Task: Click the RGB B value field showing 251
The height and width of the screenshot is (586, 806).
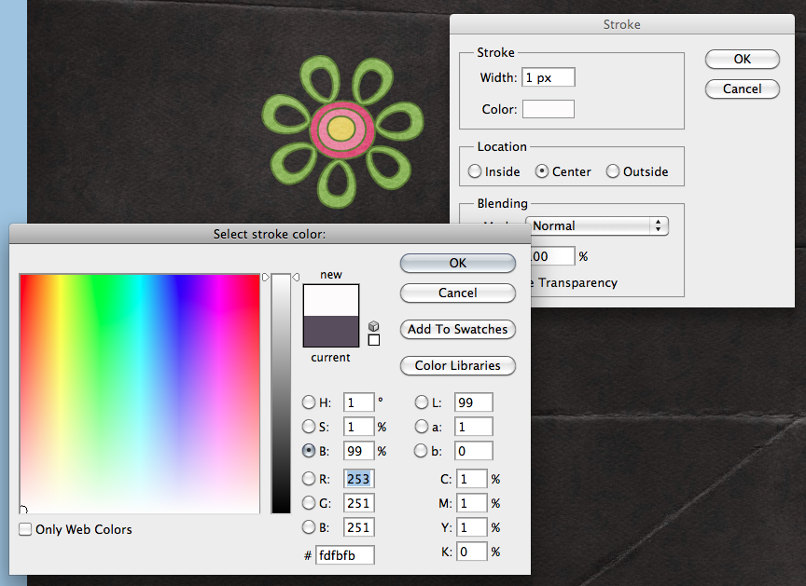Action: click(x=359, y=527)
